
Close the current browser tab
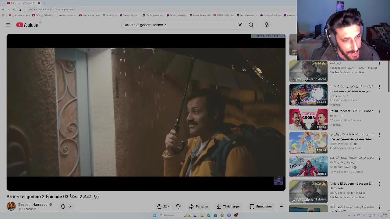[x=39, y=3]
